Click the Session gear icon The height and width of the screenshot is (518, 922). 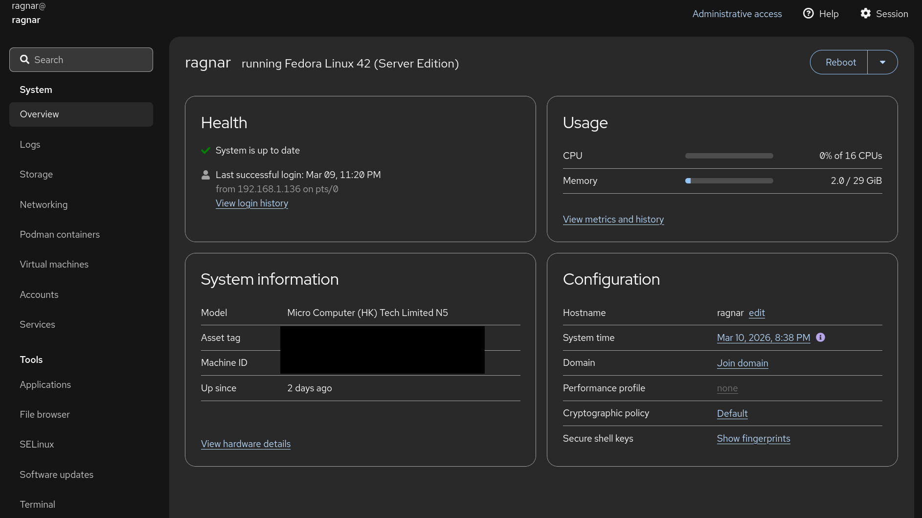pyautogui.click(x=865, y=14)
